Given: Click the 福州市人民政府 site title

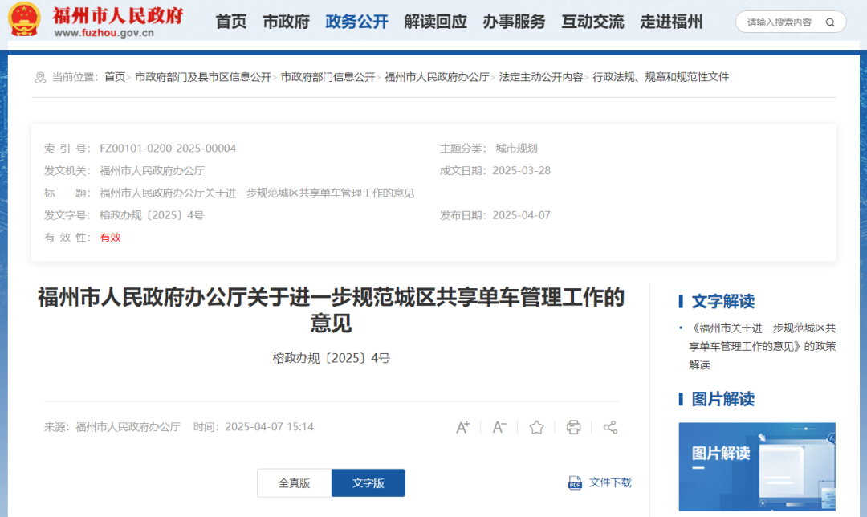Looking at the screenshot, I should click(x=118, y=15).
